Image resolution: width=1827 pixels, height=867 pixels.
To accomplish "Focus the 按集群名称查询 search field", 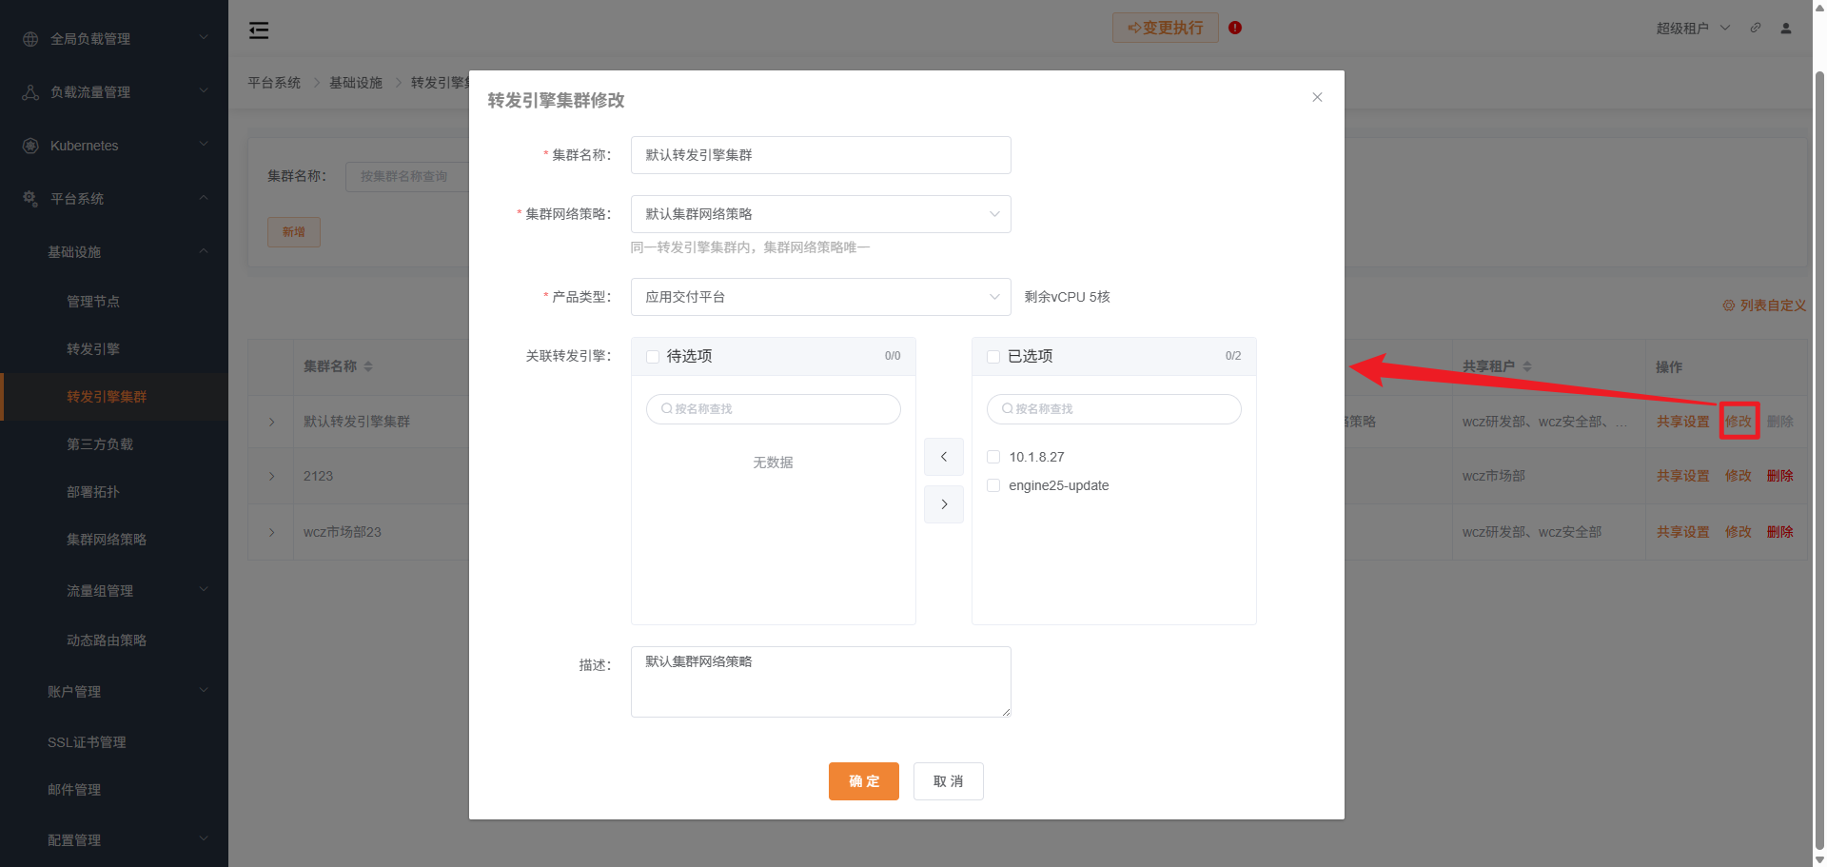I will 407,177.
